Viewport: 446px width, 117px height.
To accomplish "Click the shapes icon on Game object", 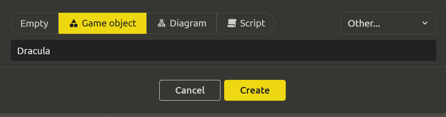I will [x=74, y=23].
